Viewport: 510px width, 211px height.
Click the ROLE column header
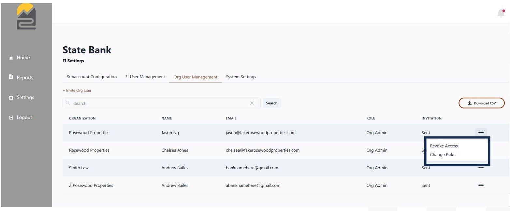371,118
